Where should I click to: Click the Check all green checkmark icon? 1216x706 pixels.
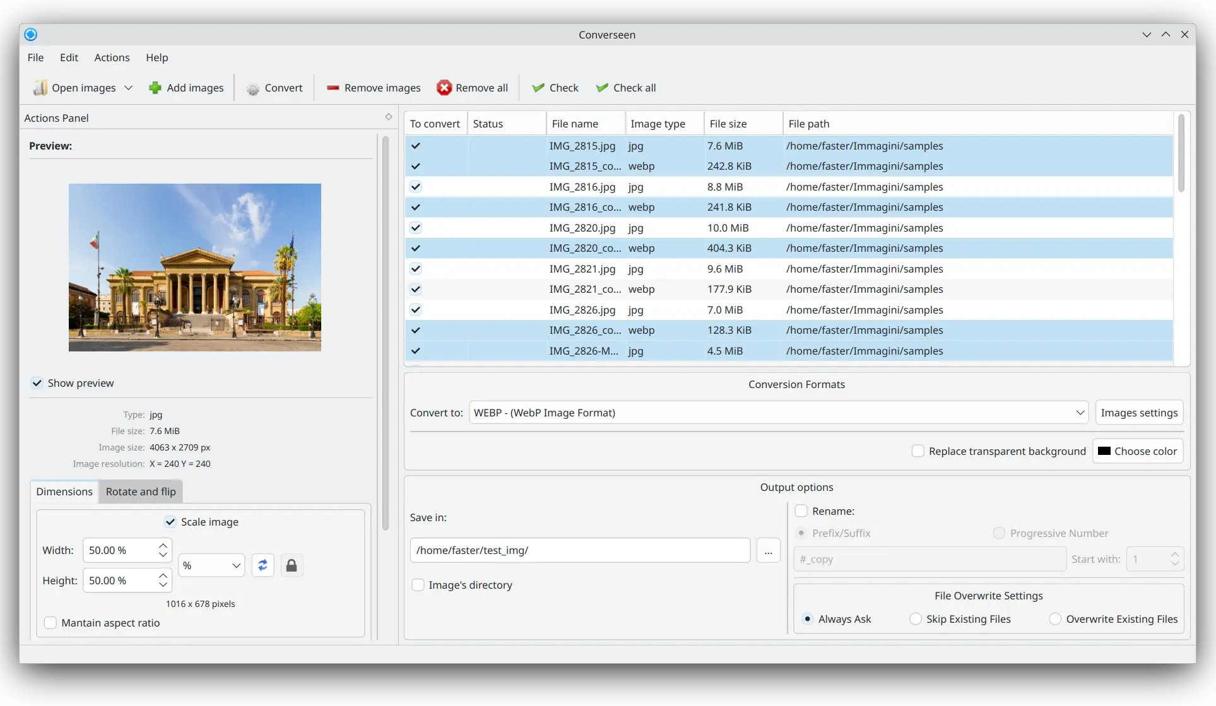pos(602,88)
